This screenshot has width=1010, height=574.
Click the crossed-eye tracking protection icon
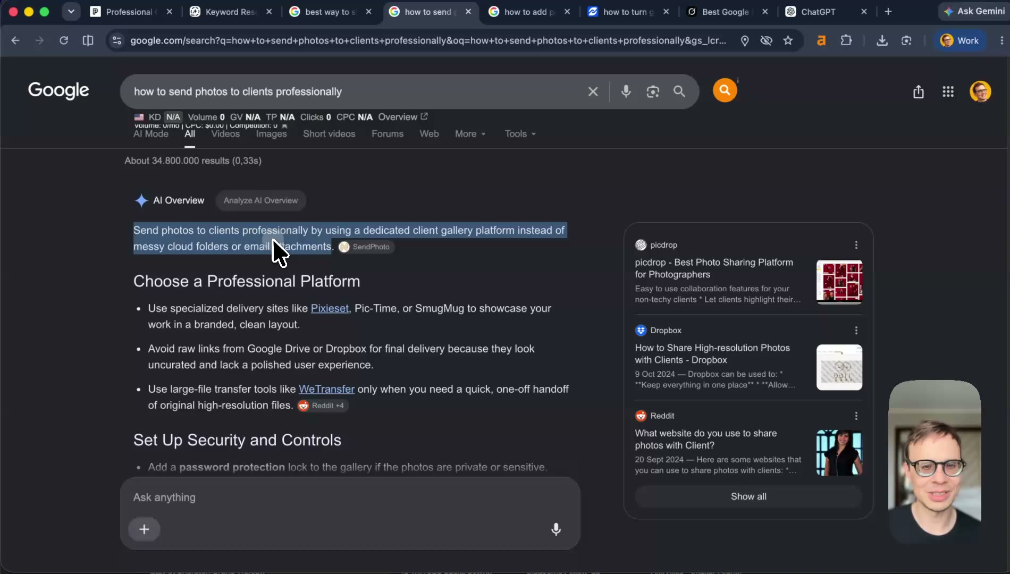[x=766, y=40]
